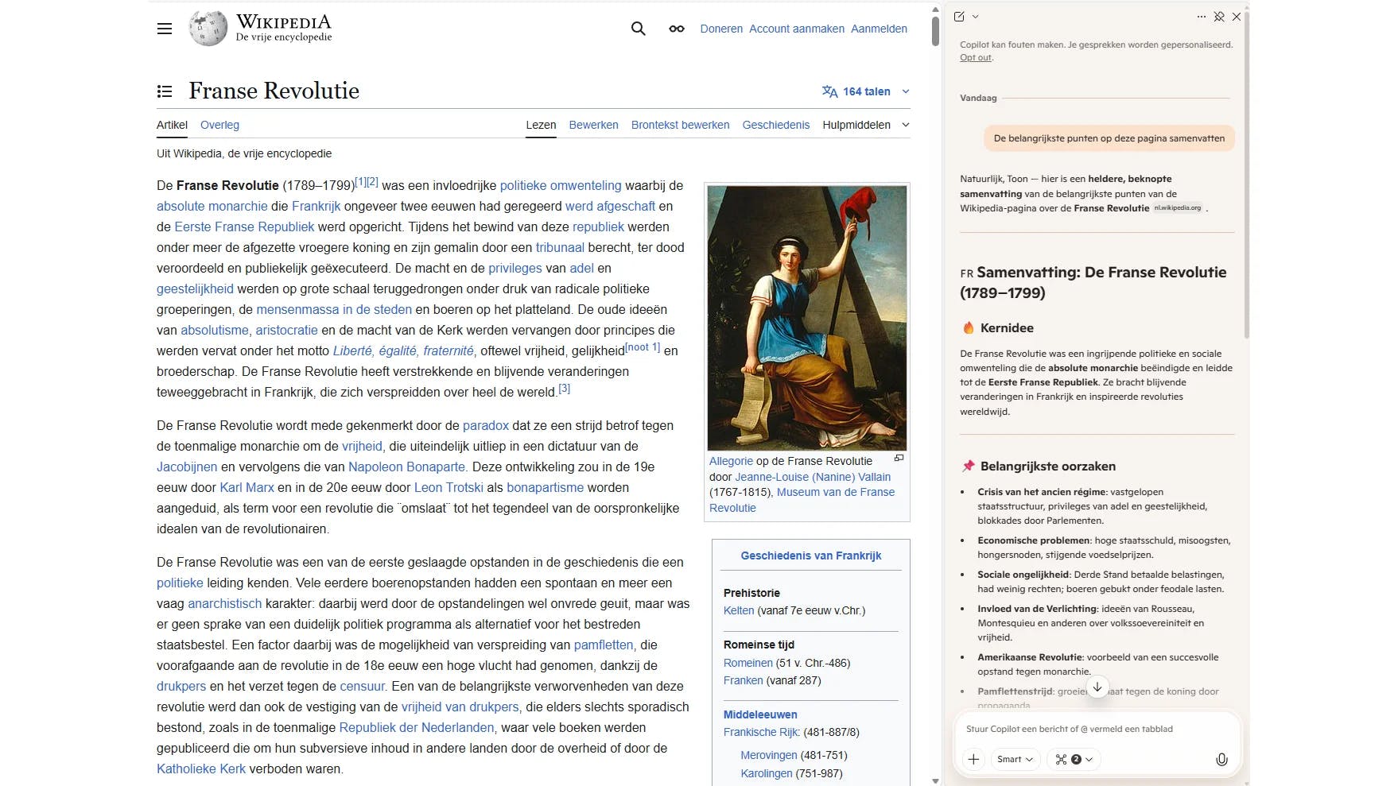Add attachment with Copilot plus button

[x=973, y=759]
